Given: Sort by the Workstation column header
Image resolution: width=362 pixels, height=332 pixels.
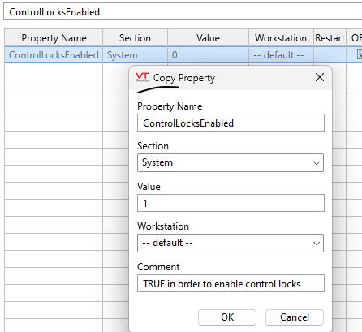Looking at the screenshot, I should point(281,38).
